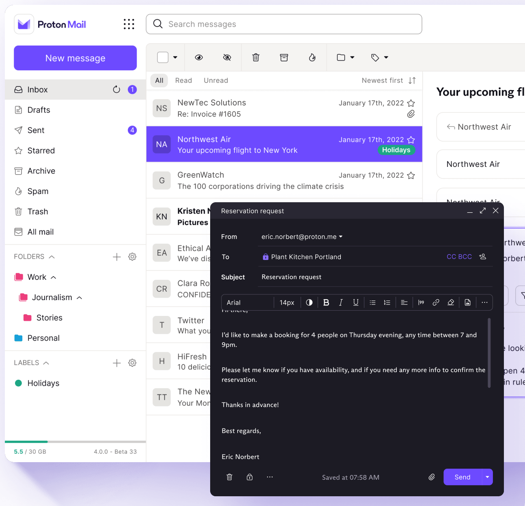Attach a file with the paperclip icon

click(x=432, y=477)
